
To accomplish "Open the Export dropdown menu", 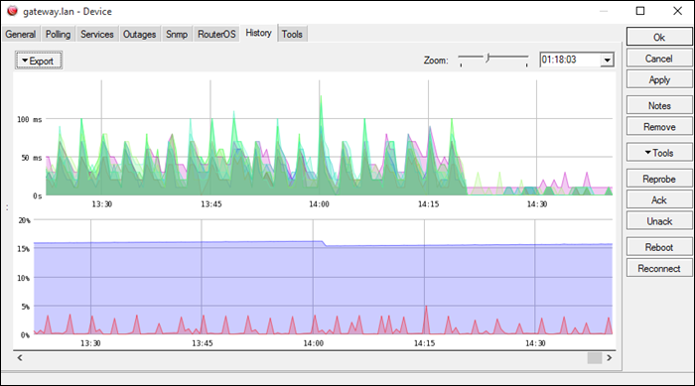I will point(39,61).
